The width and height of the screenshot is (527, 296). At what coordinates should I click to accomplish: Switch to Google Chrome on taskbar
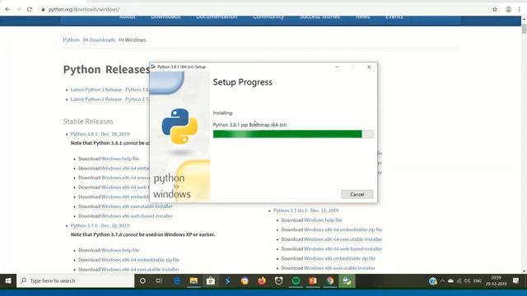point(330,280)
